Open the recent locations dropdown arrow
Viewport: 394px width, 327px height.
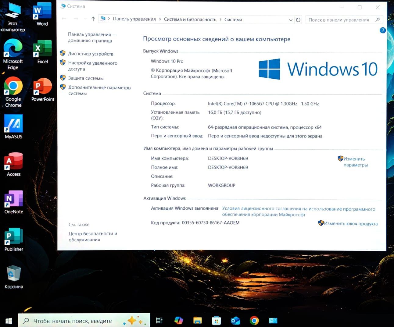coord(85,19)
